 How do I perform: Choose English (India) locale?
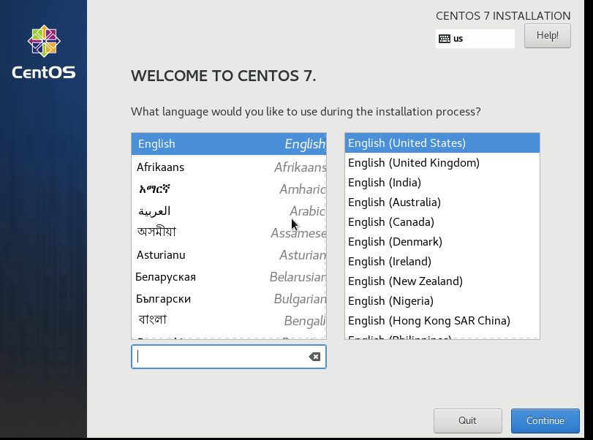click(x=442, y=182)
